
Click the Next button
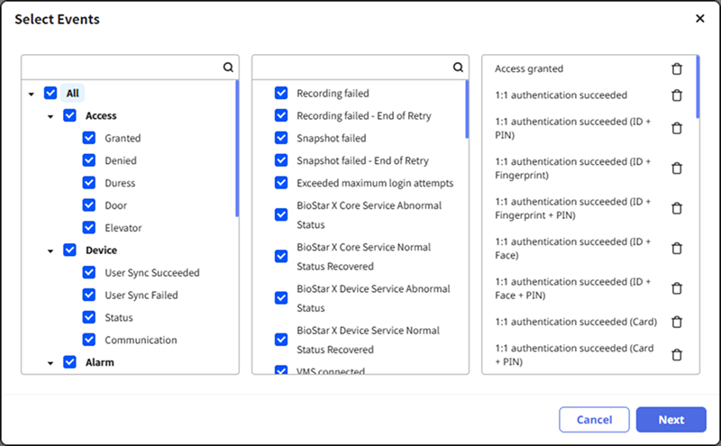tap(671, 420)
